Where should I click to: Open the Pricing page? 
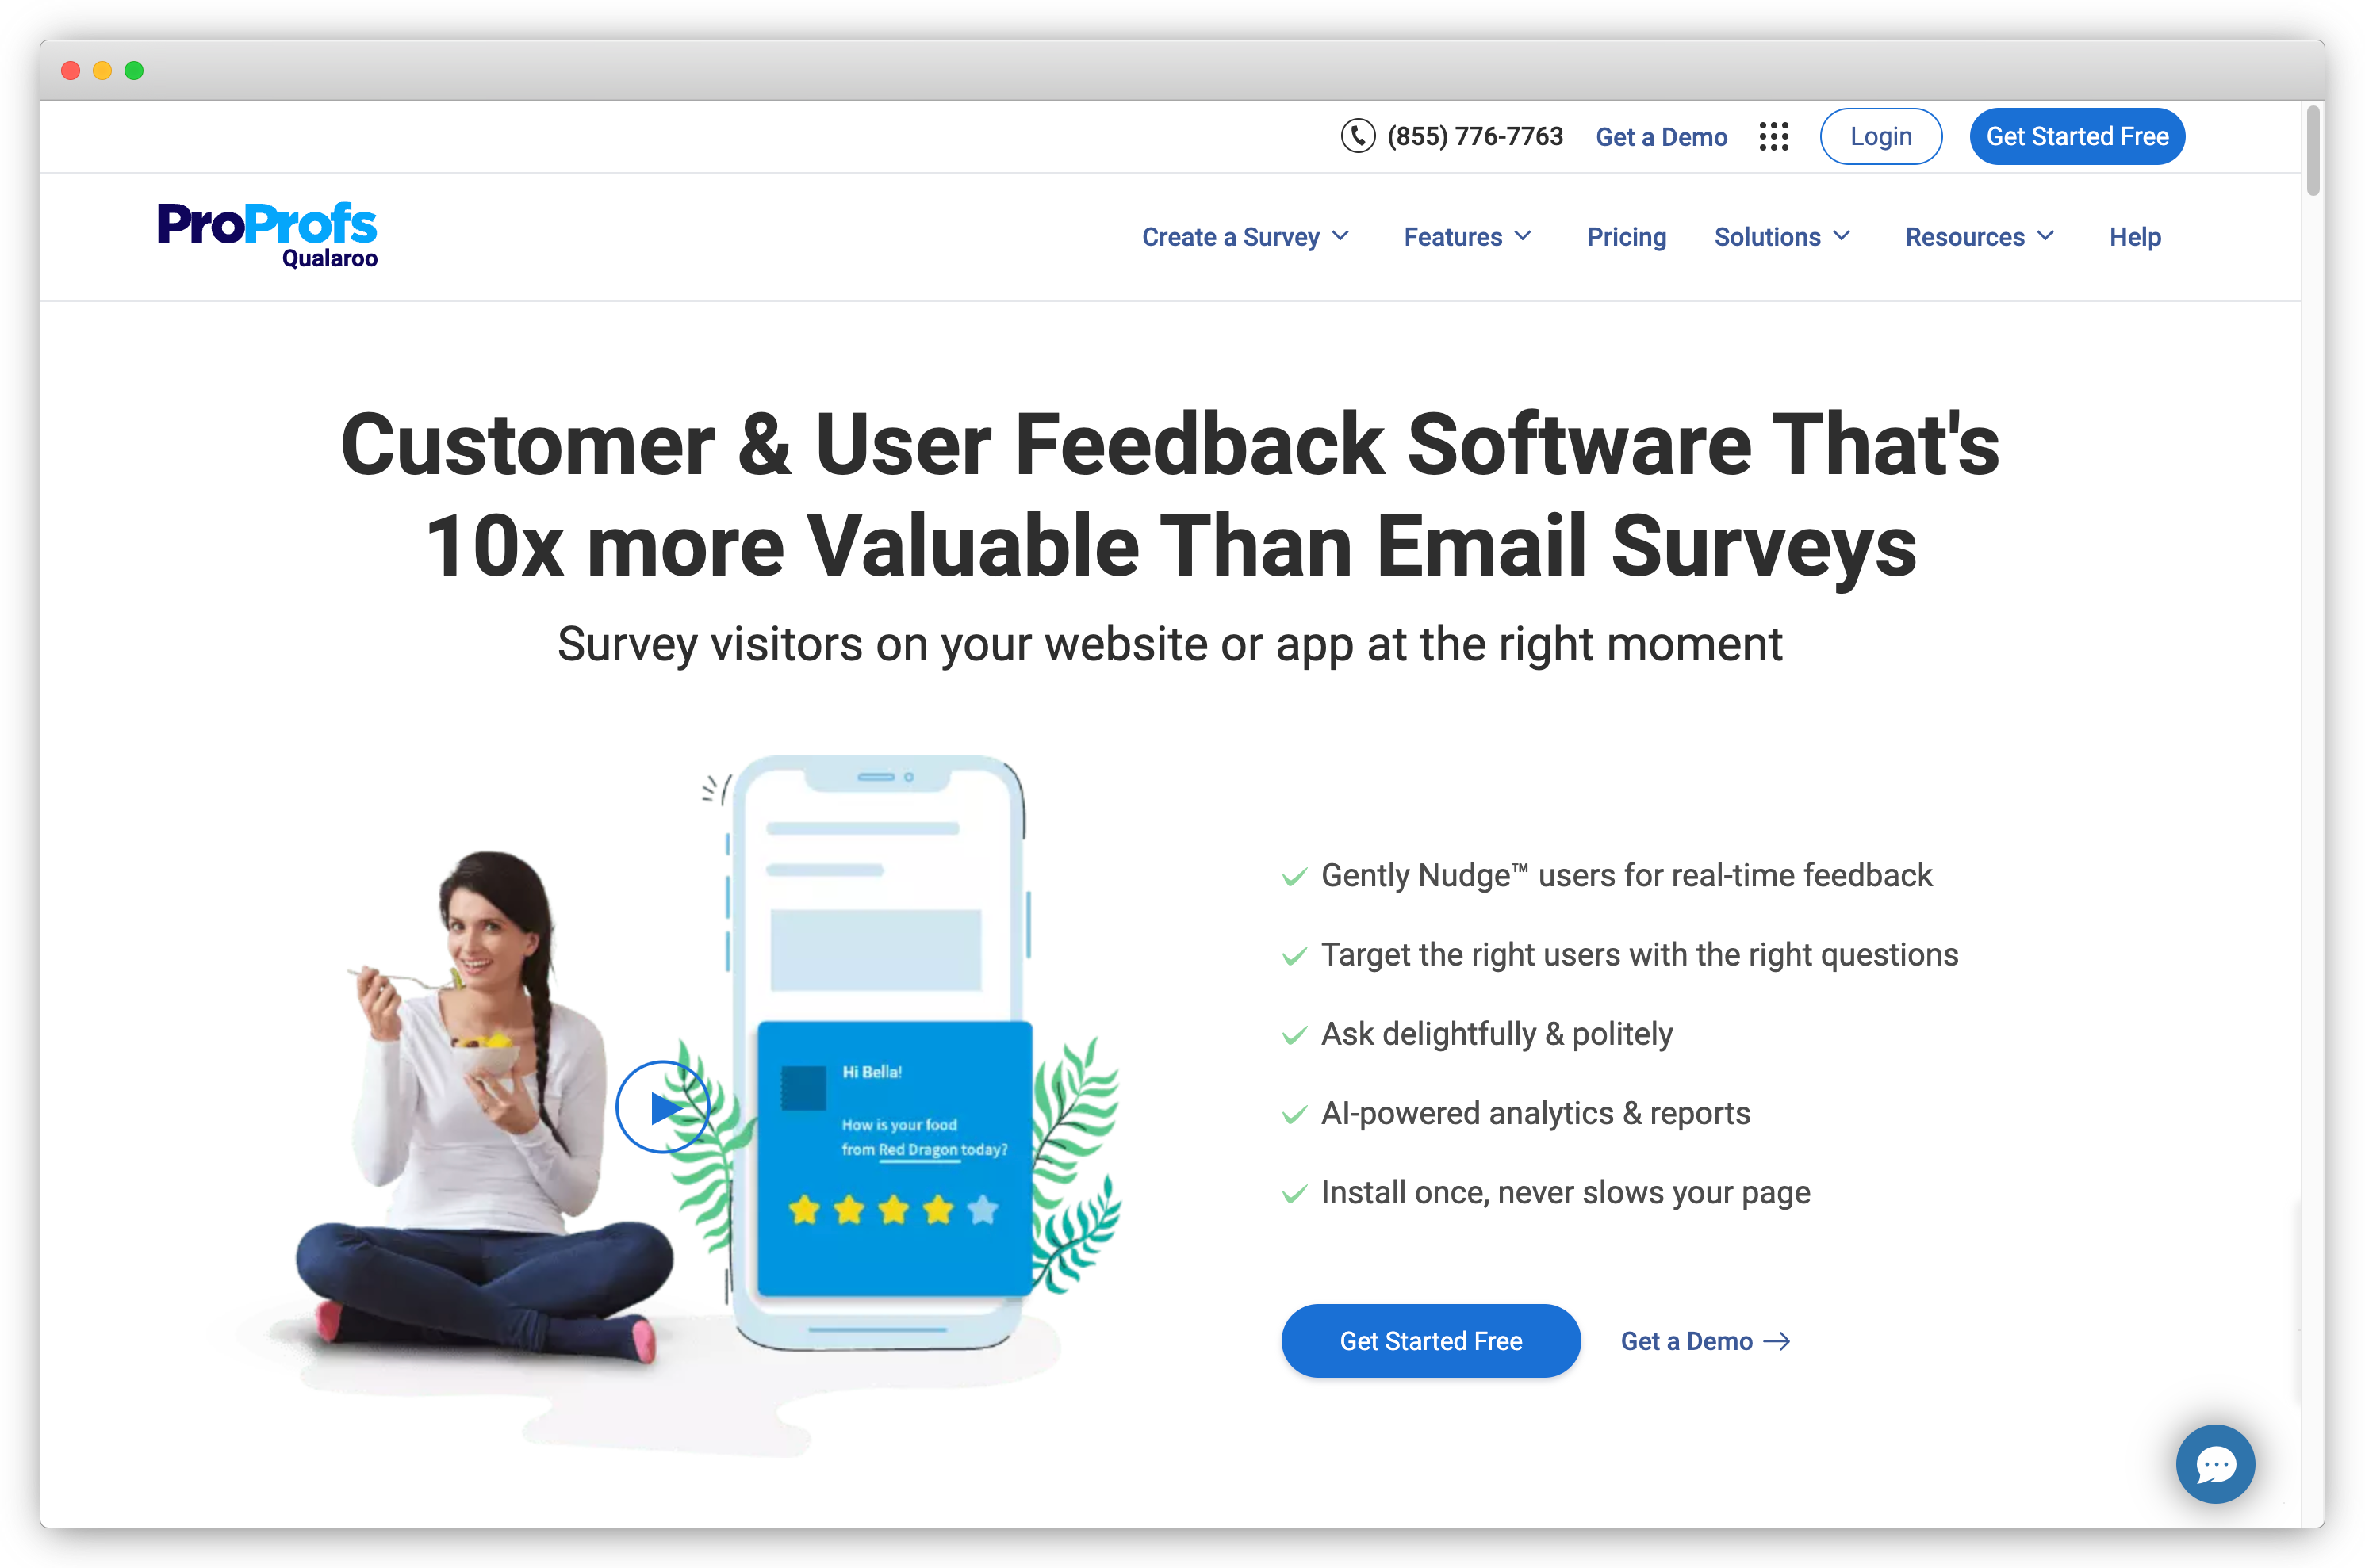coord(1624,236)
